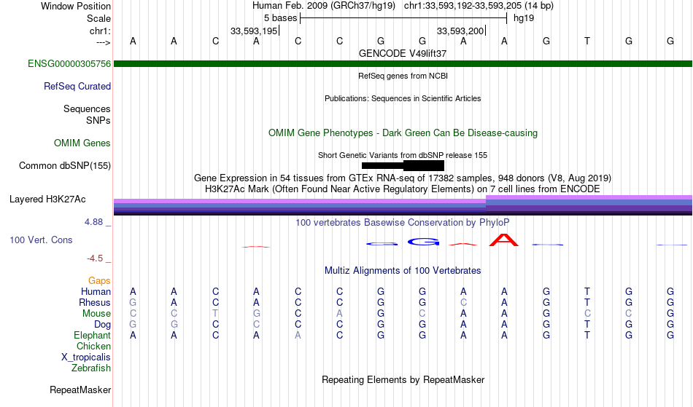Click Repeating Elements by RepeatMasker title
The image size is (693, 407).
coord(403,379)
